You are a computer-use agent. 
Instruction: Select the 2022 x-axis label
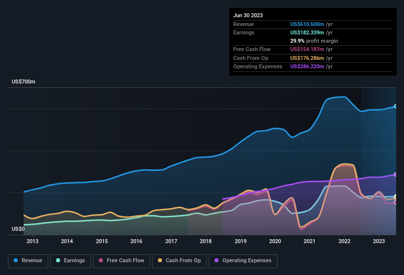[x=344, y=241]
